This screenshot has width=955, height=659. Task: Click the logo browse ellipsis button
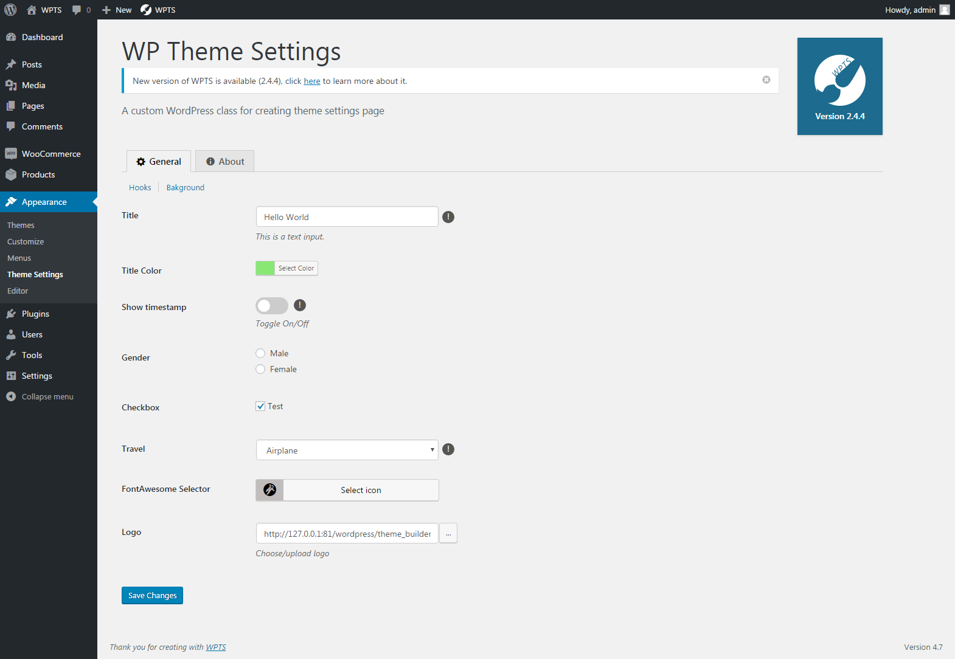(448, 533)
